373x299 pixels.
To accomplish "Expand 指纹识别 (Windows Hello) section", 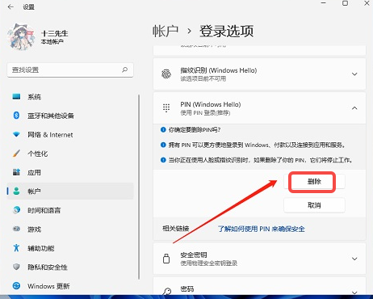I will point(354,74).
